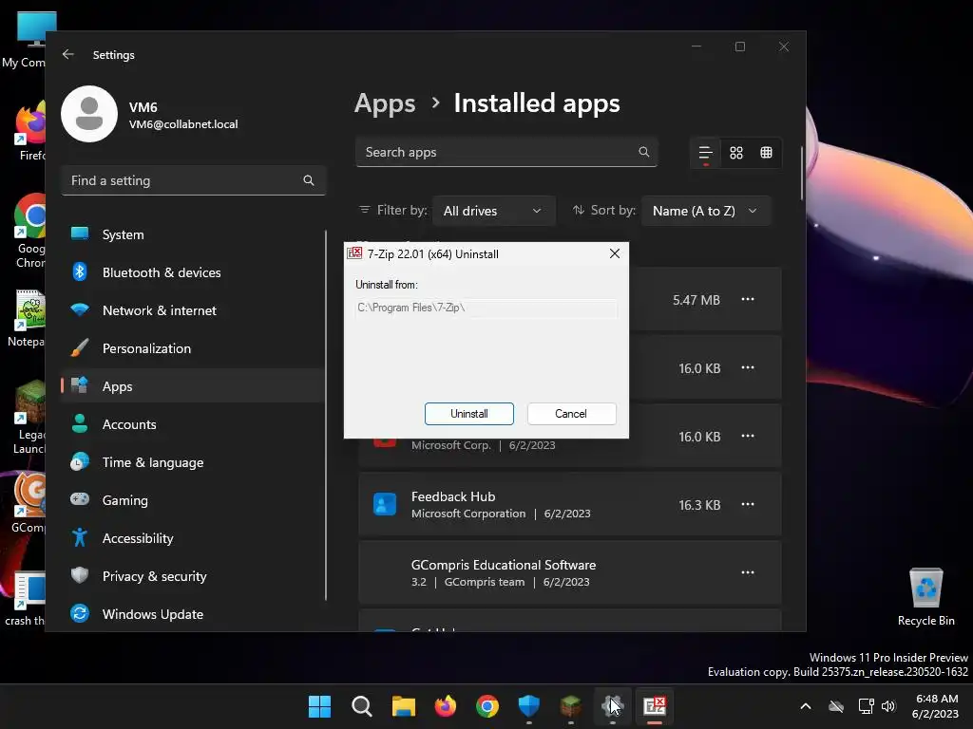
Task: Open Accessibility settings
Action: [193, 538]
